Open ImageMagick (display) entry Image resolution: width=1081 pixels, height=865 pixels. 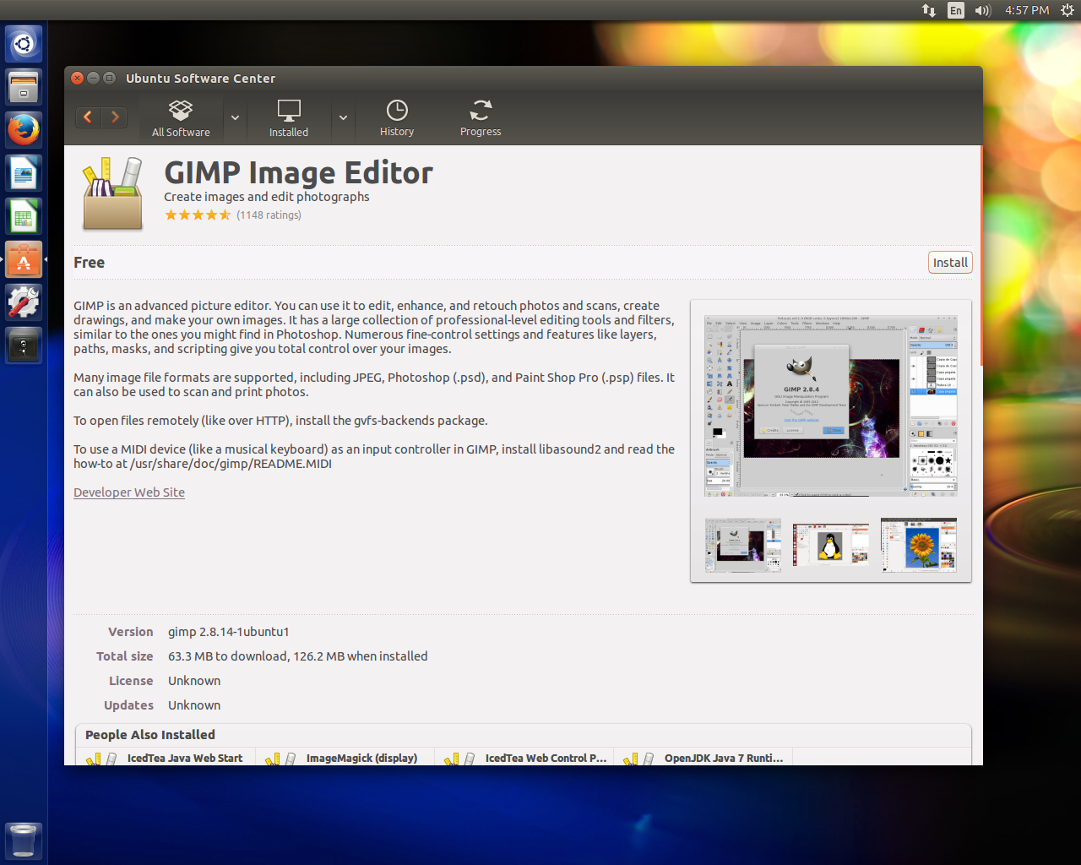point(345,758)
